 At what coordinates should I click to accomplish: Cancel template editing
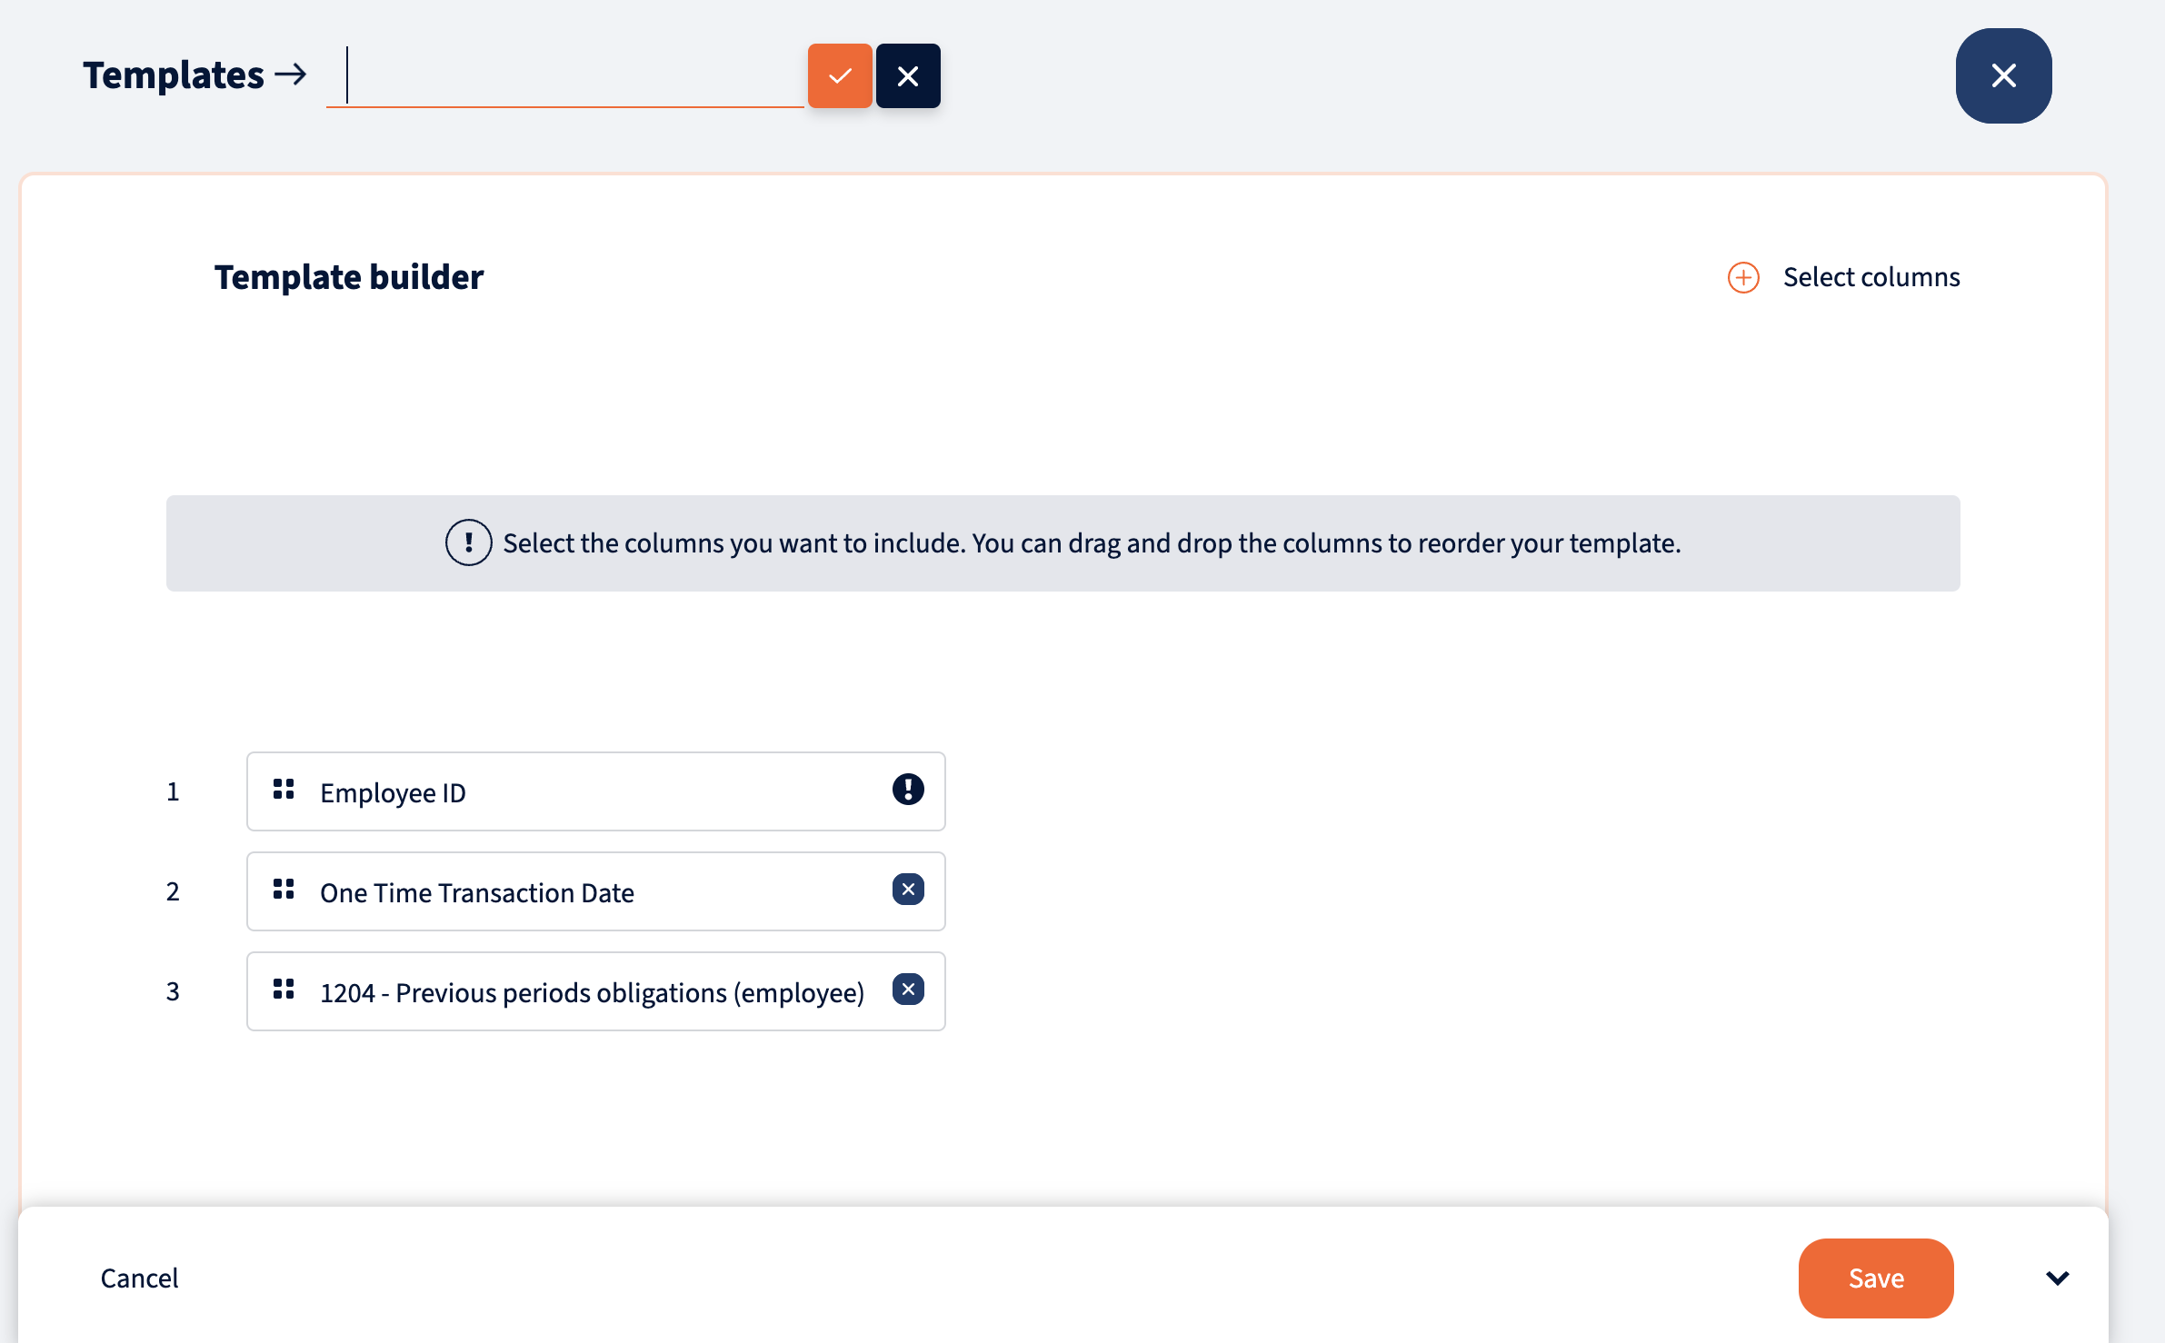pyautogui.click(x=139, y=1278)
